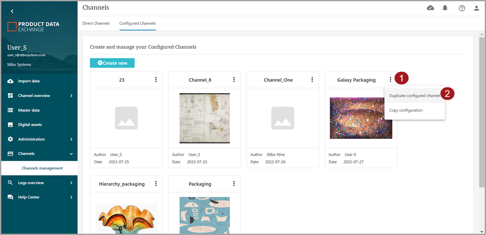Click three-dot menu on the 23 card
Viewport: 486px width, 235px height.
coord(156,80)
